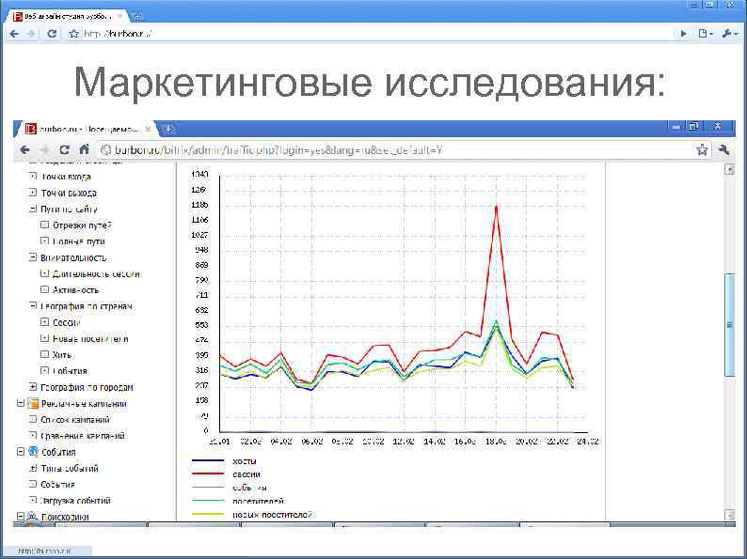Open Точки выхода report

[x=69, y=193]
